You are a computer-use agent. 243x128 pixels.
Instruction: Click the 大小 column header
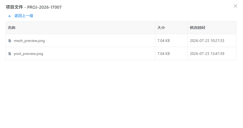pyautogui.click(x=161, y=28)
